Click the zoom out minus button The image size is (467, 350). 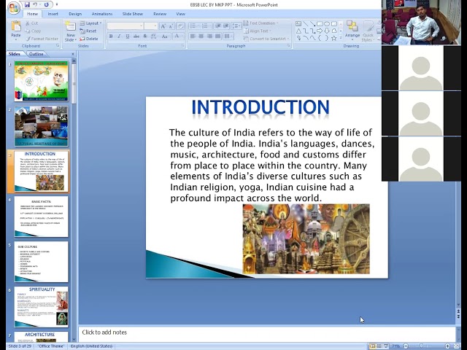pos(406,346)
